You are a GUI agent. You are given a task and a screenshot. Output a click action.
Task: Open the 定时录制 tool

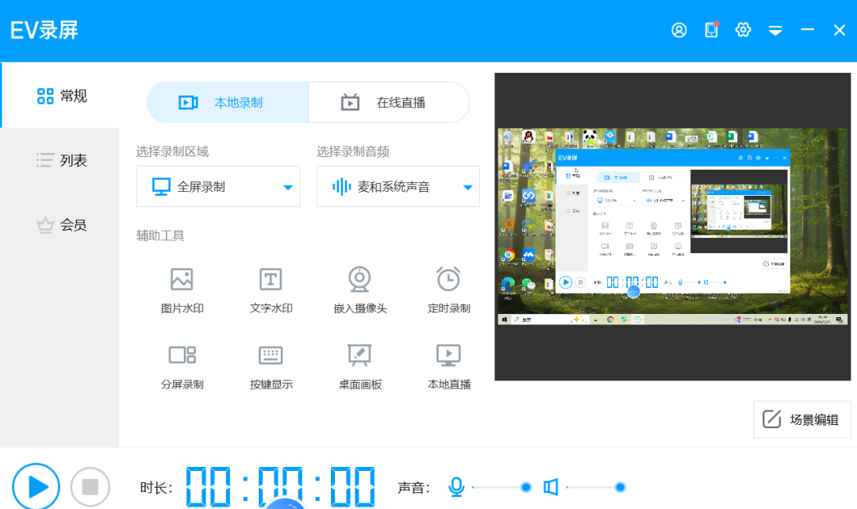(448, 290)
